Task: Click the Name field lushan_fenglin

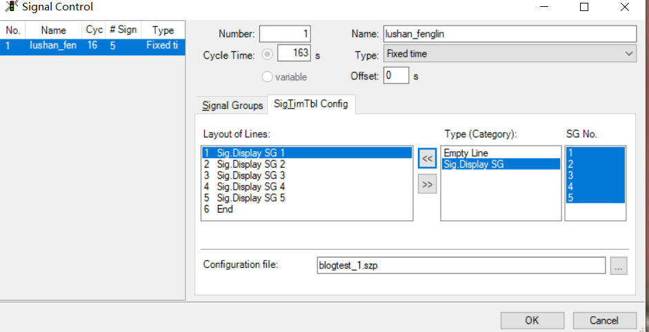Action: pyautogui.click(x=510, y=34)
